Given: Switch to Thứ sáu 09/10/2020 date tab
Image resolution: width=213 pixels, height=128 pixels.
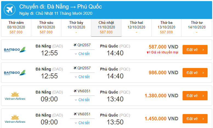Looking at the screenshot, I should coord(46,27).
